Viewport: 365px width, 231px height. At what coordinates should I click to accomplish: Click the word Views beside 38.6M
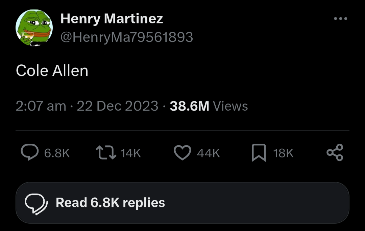coord(230,106)
